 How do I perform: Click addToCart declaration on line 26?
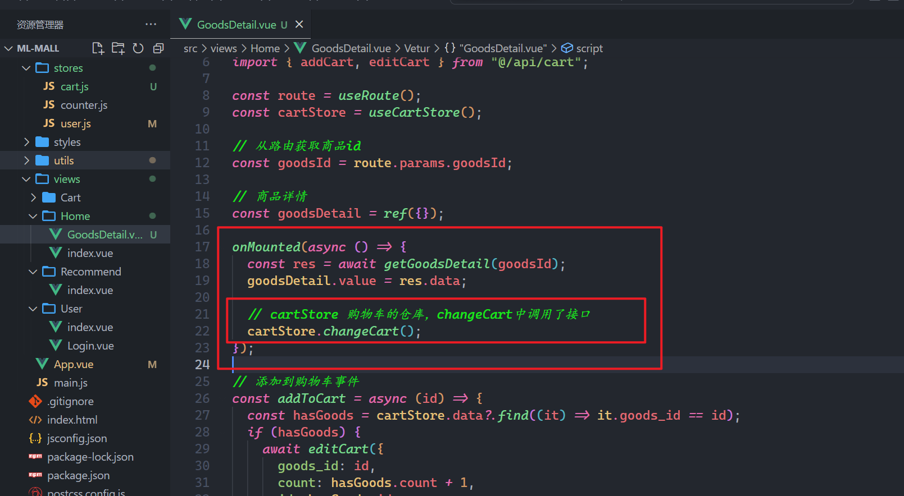[312, 398]
